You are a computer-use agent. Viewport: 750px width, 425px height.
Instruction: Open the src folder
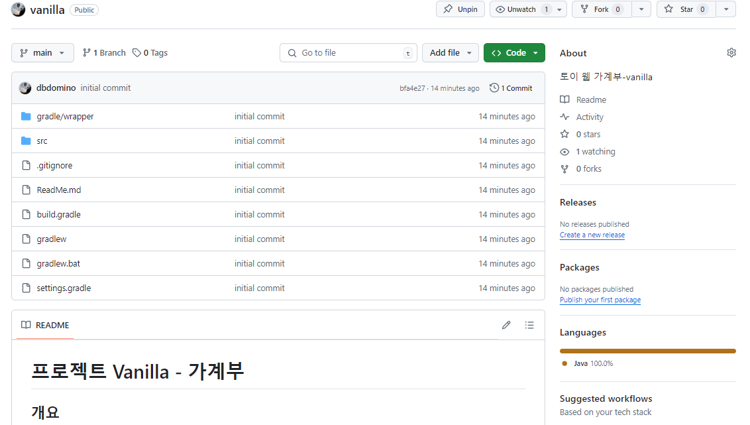point(42,141)
